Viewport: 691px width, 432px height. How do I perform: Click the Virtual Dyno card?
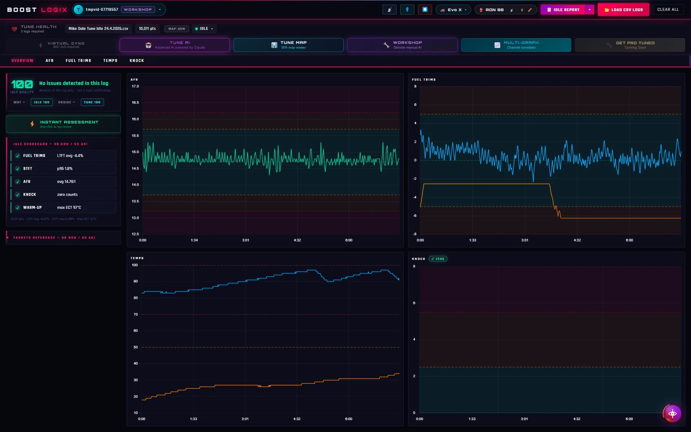(x=61, y=45)
